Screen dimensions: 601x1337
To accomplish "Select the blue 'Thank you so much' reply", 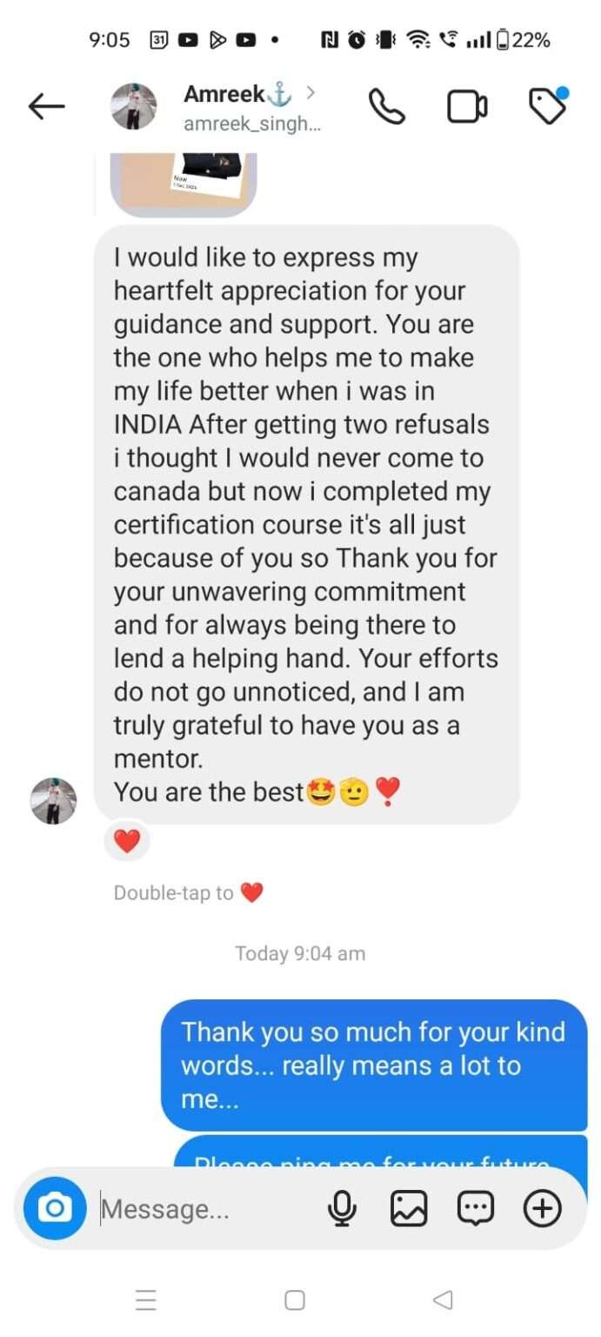I will (374, 1065).
